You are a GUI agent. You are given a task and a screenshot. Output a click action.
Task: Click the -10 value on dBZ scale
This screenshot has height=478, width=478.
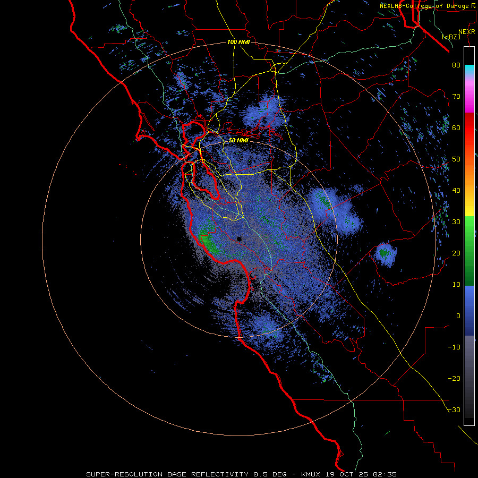point(454,347)
